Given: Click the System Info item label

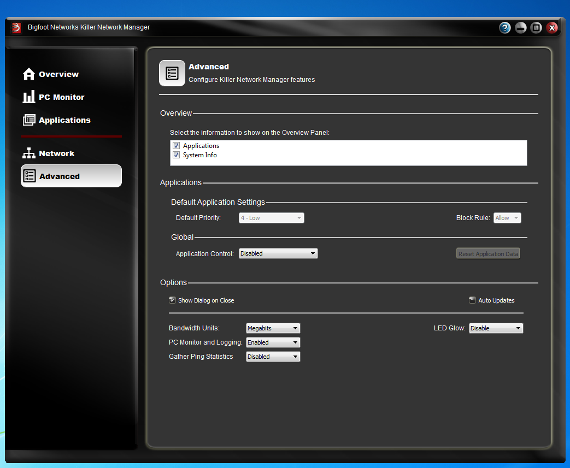Looking at the screenshot, I should [199, 155].
